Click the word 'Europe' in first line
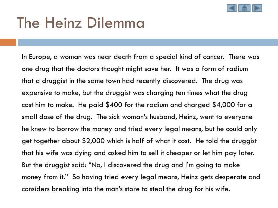Screen dimensions: 278x208 click(40, 57)
